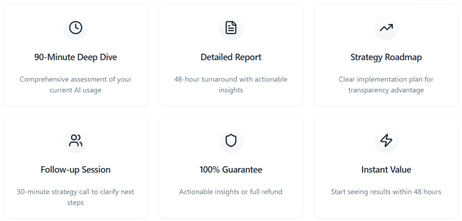462x221 pixels.
Task: Click the lightning bolt icon above Instant Value
Action: [x=386, y=140]
